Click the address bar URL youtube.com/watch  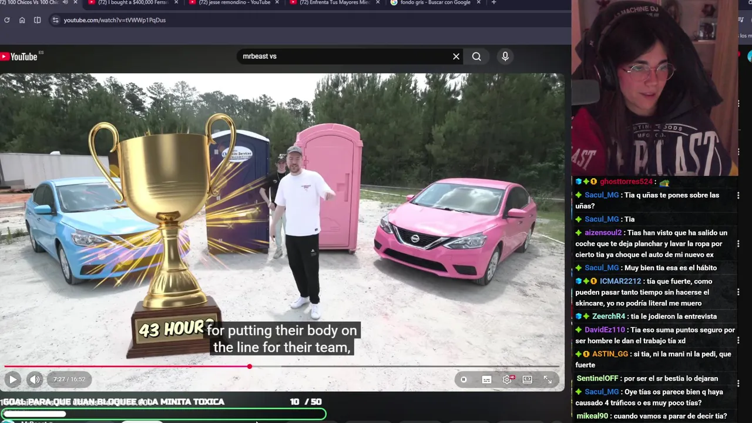115,20
